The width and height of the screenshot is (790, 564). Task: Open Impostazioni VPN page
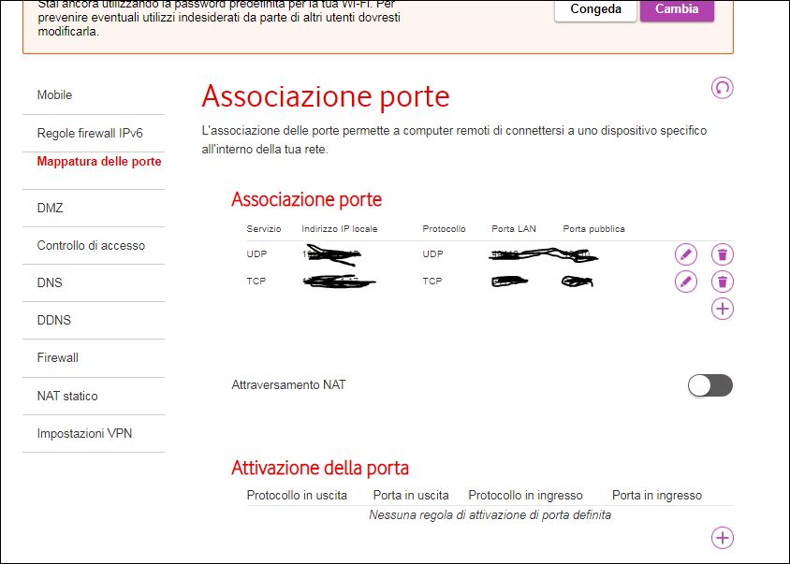pyautogui.click(x=84, y=434)
